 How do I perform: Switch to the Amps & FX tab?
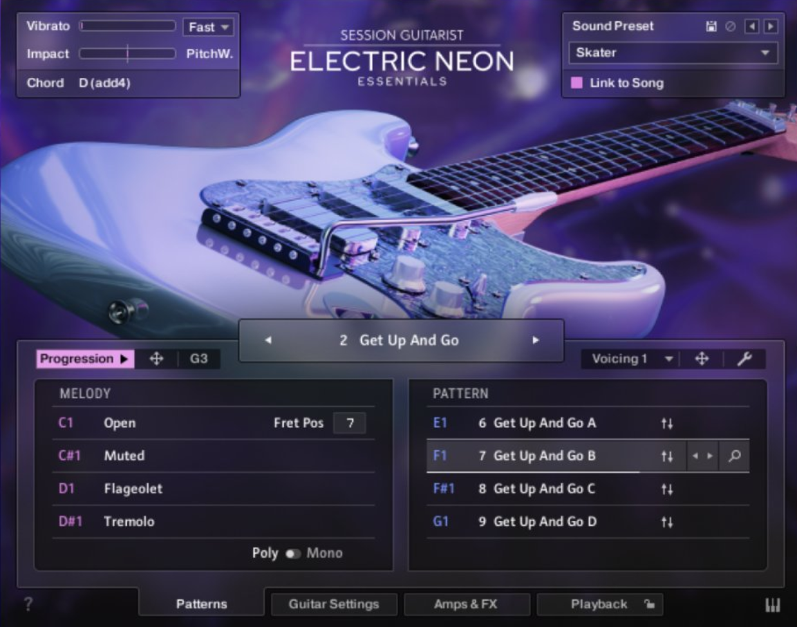coord(466,604)
